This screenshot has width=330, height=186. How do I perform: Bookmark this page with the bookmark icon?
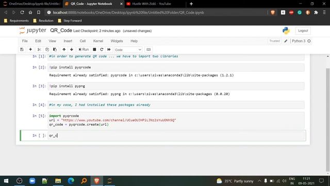(x=39, y=12)
